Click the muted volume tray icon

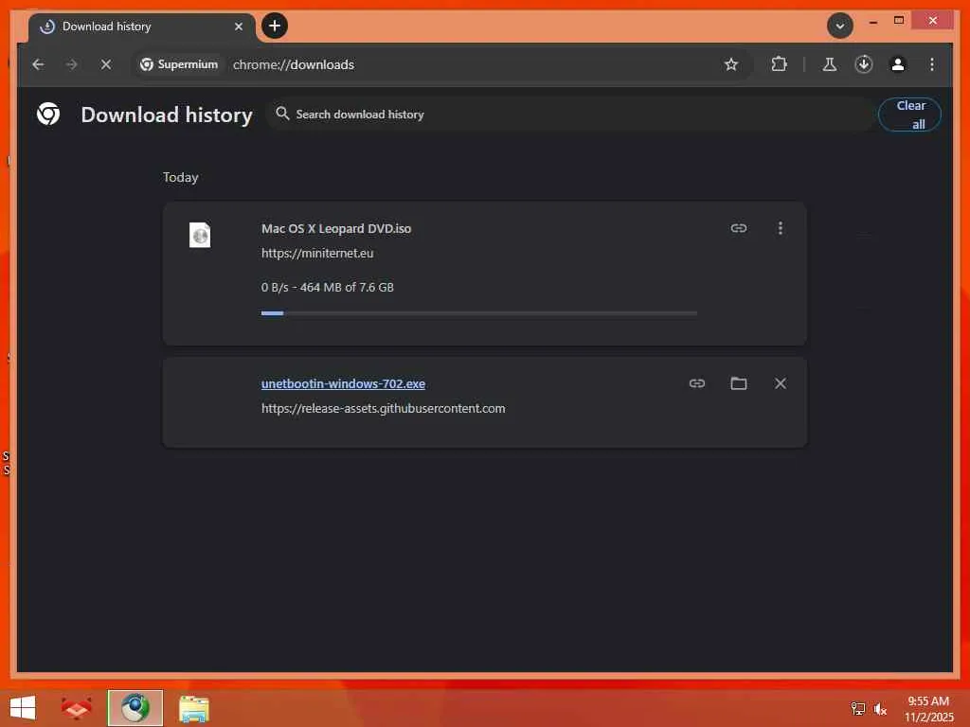click(x=880, y=708)
